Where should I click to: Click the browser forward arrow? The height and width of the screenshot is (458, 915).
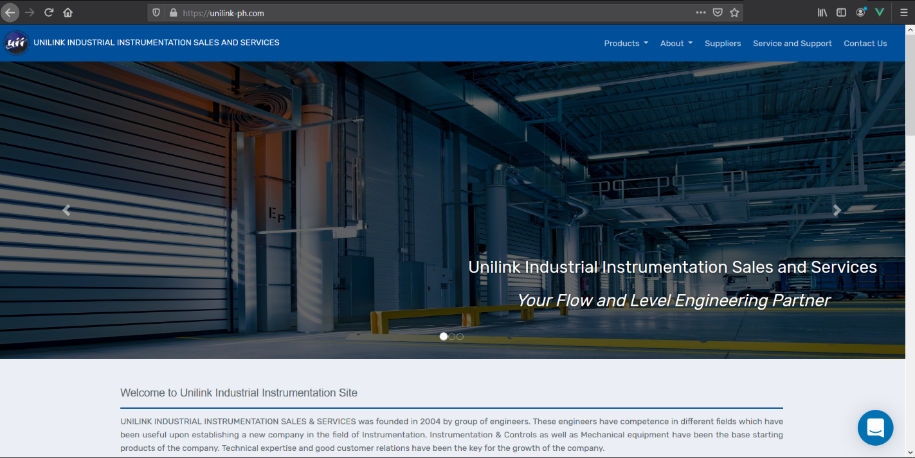(30, 12)
